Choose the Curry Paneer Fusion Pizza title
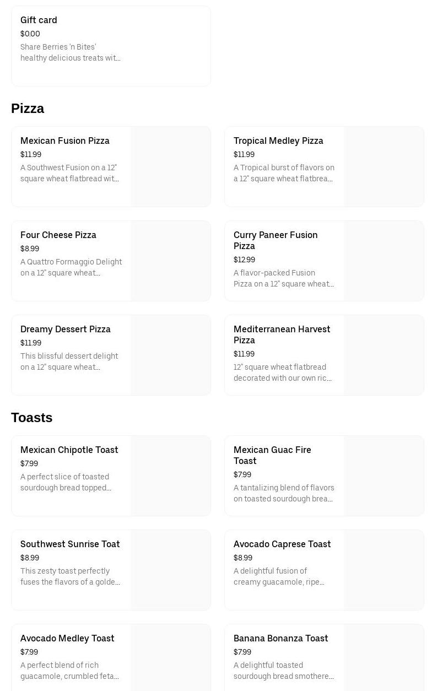This screenshot has height=691, width=443. point(275,240)
